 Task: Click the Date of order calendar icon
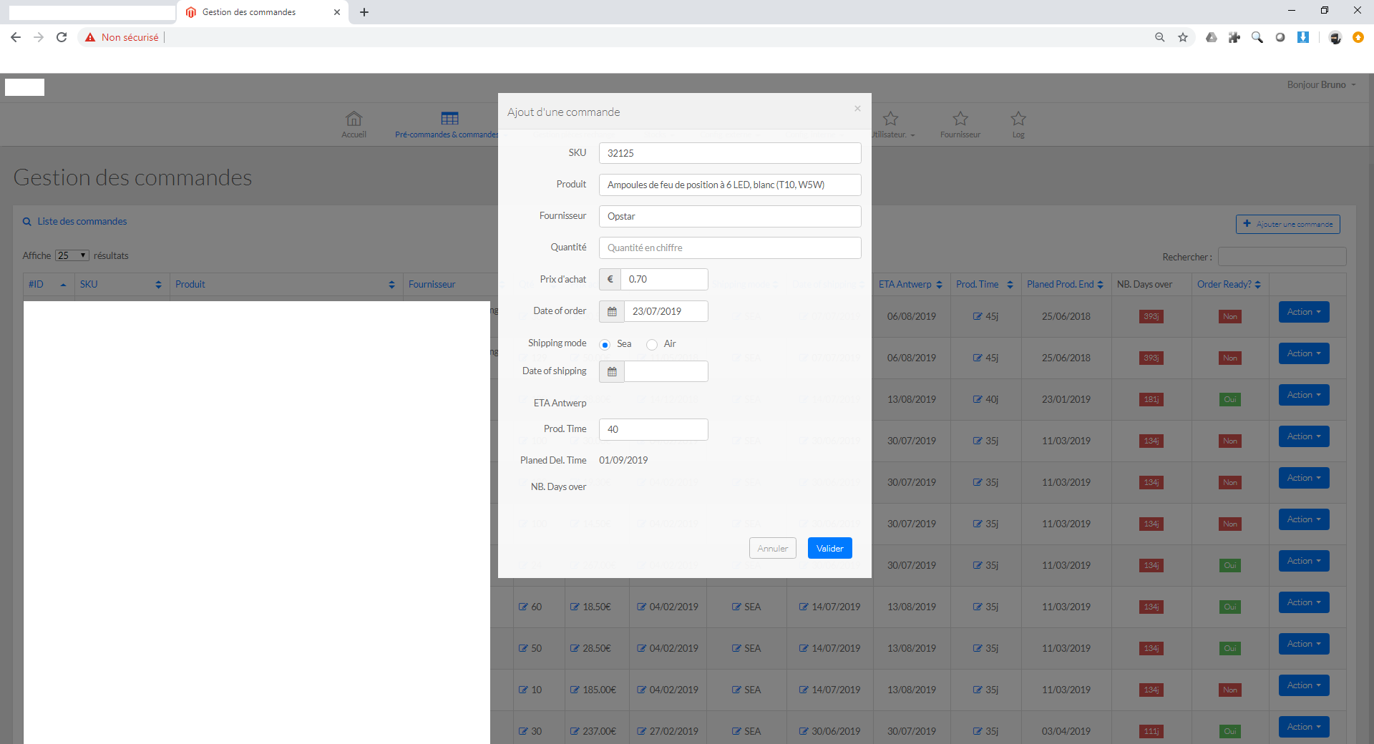pos(612,311)
